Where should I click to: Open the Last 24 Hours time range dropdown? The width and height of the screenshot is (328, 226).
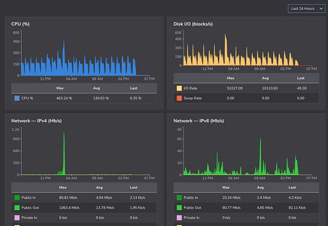coord(307,9)
